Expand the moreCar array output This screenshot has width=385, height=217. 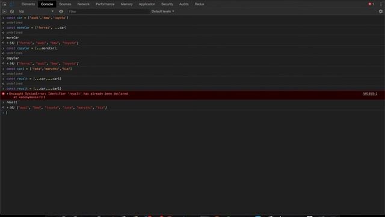8,43
